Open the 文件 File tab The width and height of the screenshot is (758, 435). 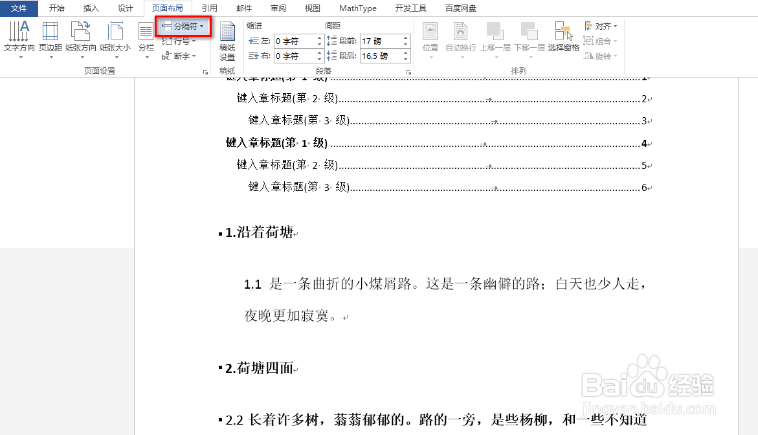19,8
